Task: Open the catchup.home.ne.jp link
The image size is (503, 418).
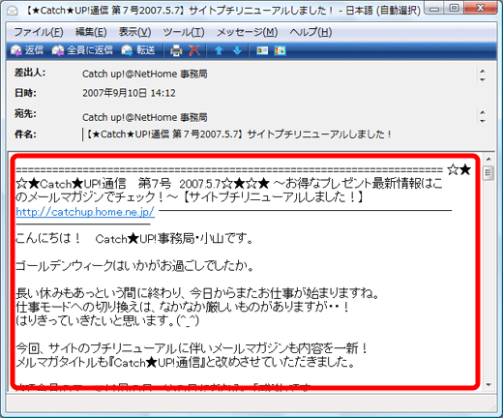Action: 85,212
